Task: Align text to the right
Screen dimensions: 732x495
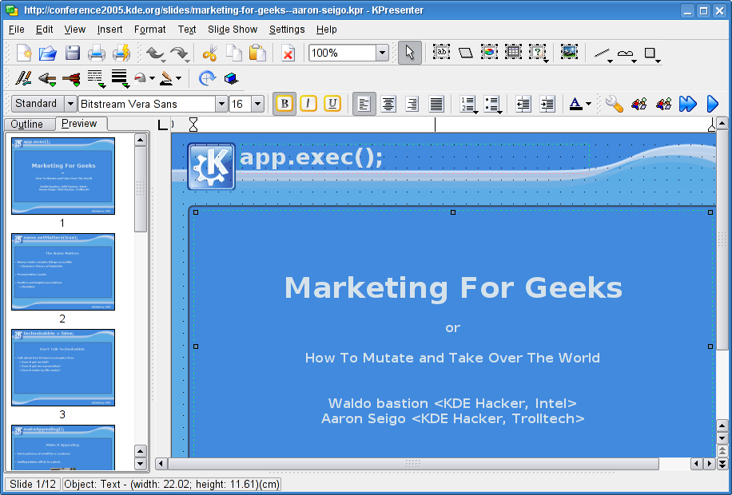Action: [412, 104]
